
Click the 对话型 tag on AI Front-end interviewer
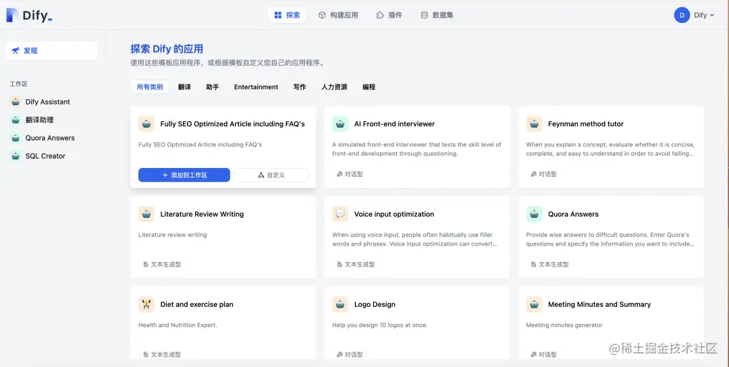[350, 174]
